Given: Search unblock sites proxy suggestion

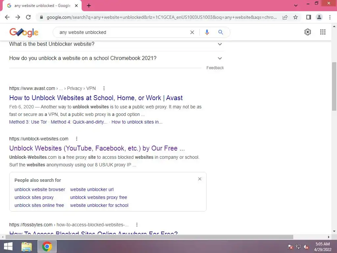Looking at the screenshot, I should 34,198.
